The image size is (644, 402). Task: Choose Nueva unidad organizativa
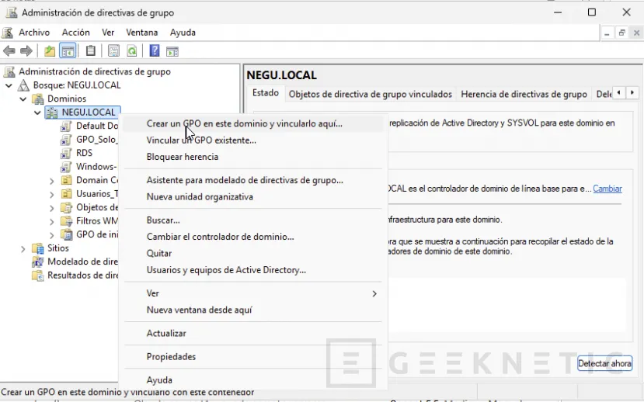tap(253, 197)
